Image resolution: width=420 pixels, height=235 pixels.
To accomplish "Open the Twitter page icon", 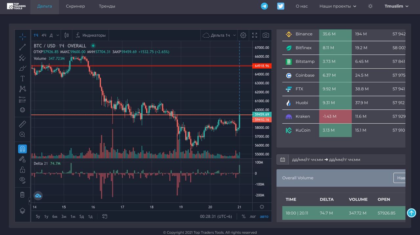I will tap(281, 6).
